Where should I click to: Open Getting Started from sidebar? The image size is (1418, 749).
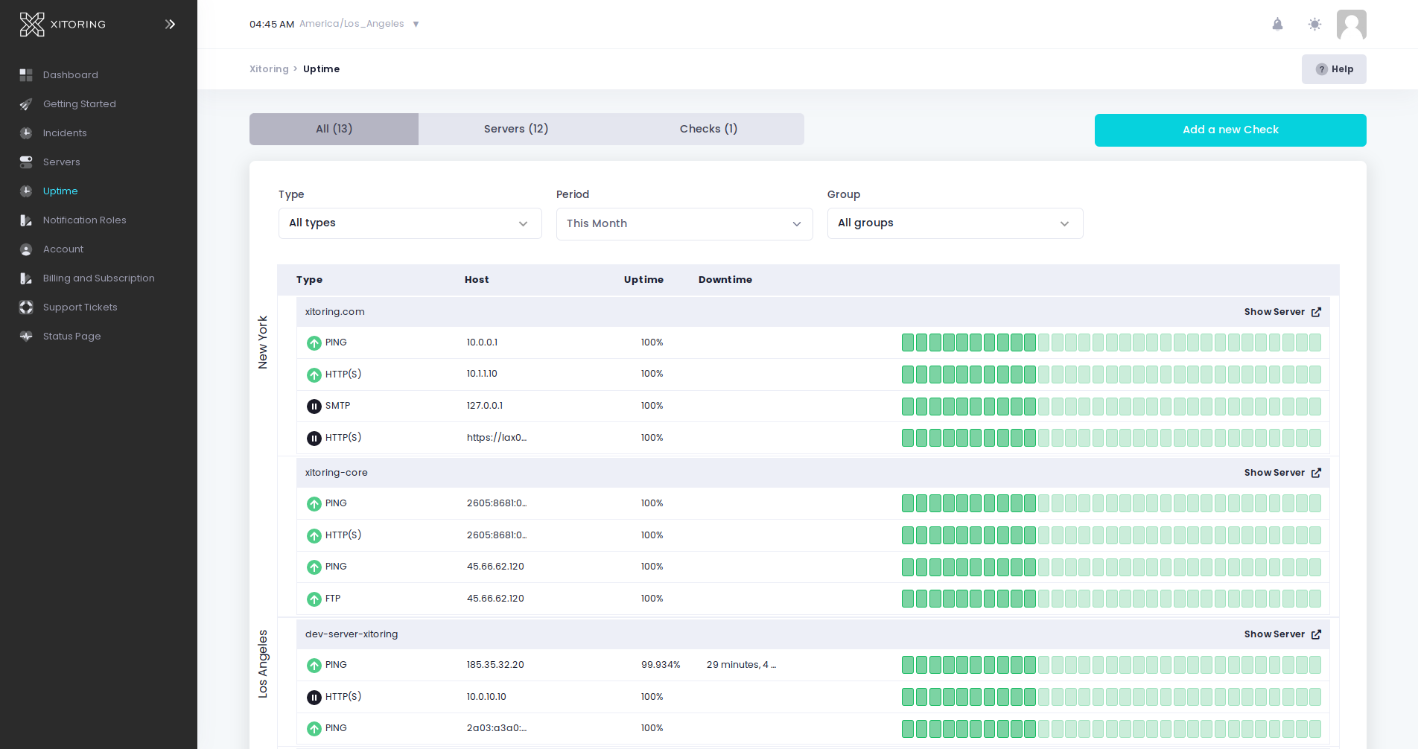click(80, 104)
